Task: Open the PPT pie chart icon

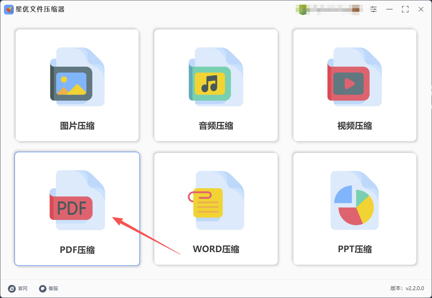Action: click(x=354, y=200)
